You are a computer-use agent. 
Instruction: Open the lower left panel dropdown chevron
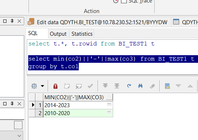click(19, 136)
